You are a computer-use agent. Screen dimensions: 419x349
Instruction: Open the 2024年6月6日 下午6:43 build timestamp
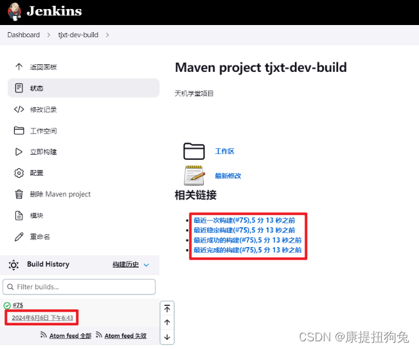42,318
